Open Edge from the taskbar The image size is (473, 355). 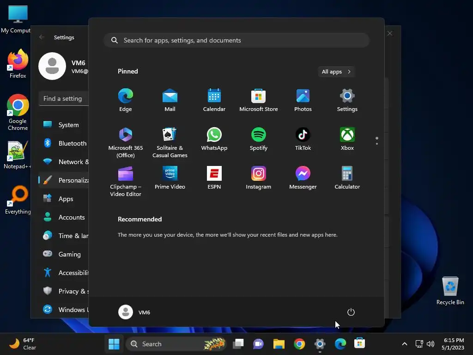[x=340, y=344]
